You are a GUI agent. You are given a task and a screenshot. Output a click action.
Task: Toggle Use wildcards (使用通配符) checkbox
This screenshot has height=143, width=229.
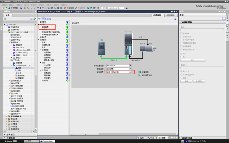pyautogui.click(x=181, y=46)
